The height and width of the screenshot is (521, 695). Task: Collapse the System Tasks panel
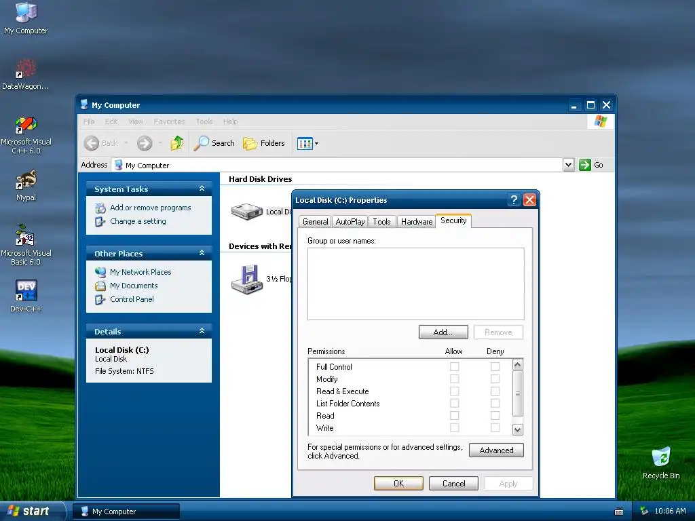click(202, 189)
